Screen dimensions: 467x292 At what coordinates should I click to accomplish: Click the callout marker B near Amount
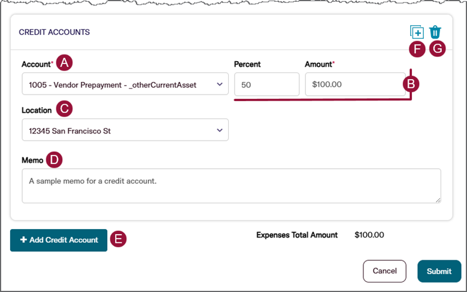pyautogui.click(x=411, y=84)
